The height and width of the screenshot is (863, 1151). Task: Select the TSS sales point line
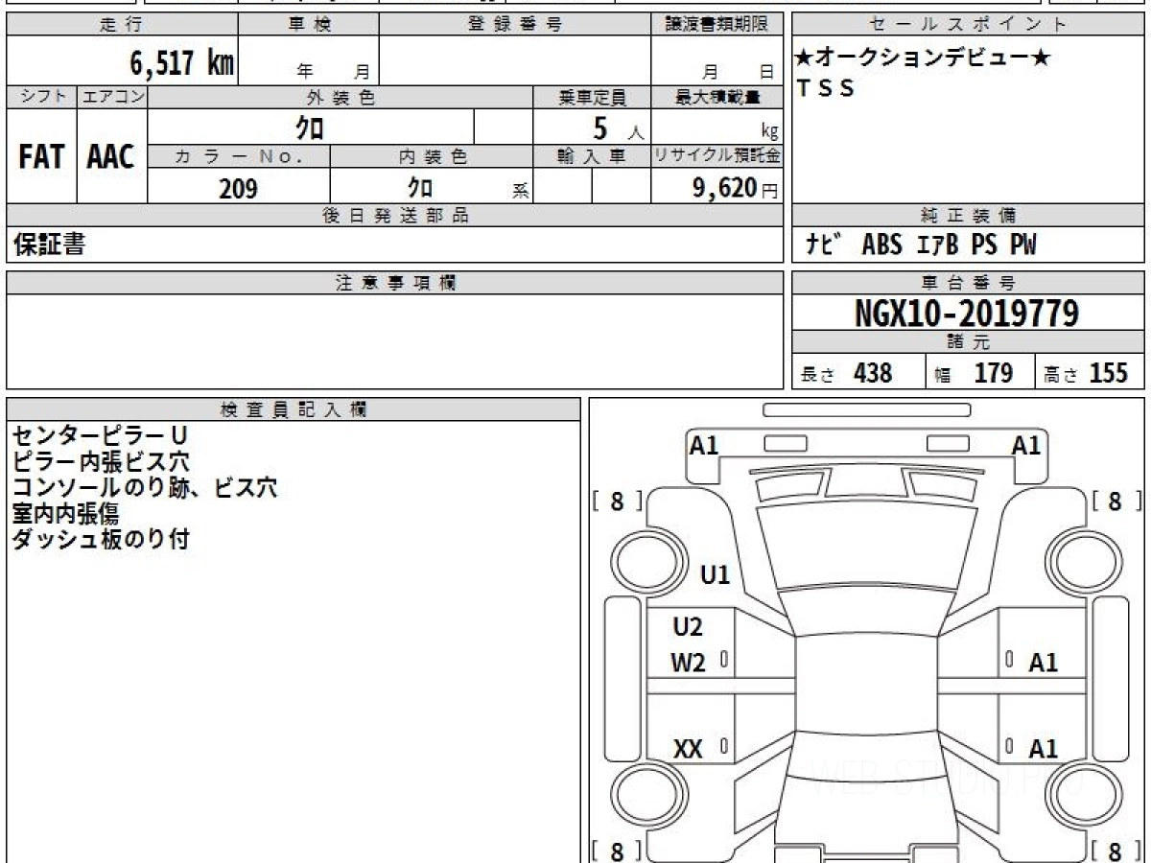coord(826,88)
